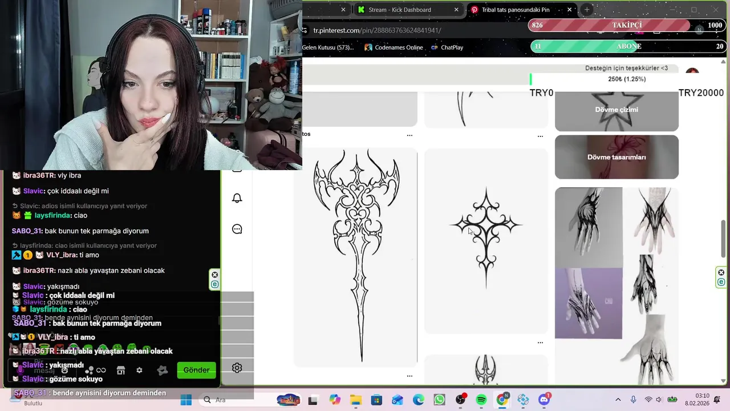This screenshot has width=730, height=411.
Task: Open Microsoft Store from taskbar
Action: [x=376, y=400]
